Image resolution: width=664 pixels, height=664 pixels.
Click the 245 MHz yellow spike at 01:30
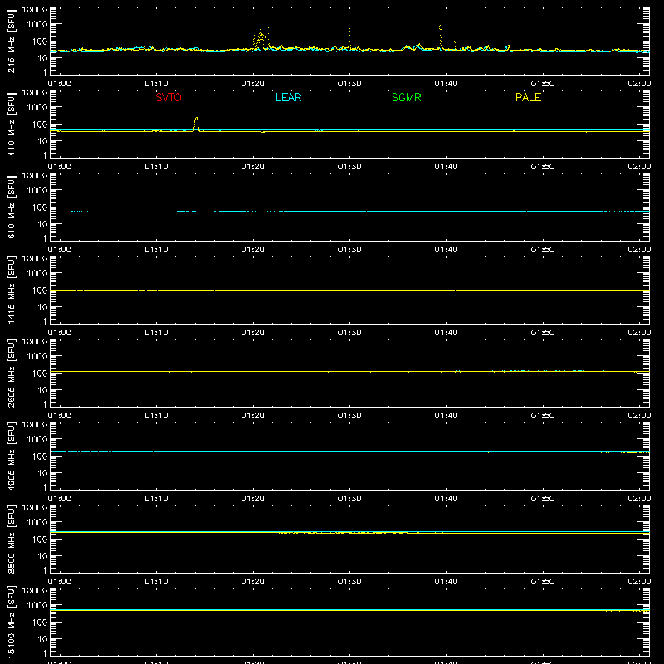point(349,37)
